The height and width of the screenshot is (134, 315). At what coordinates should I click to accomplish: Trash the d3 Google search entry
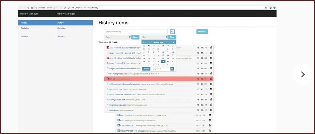click(x=211, y=74)
